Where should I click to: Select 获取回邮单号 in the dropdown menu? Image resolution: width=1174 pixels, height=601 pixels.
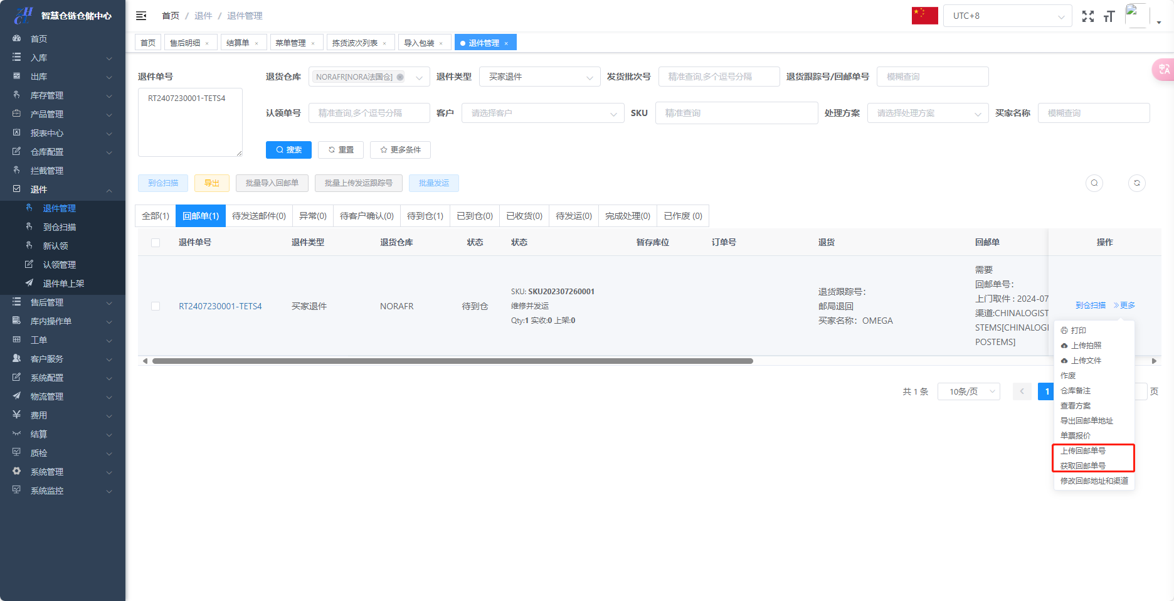(x=1083, y=465)
